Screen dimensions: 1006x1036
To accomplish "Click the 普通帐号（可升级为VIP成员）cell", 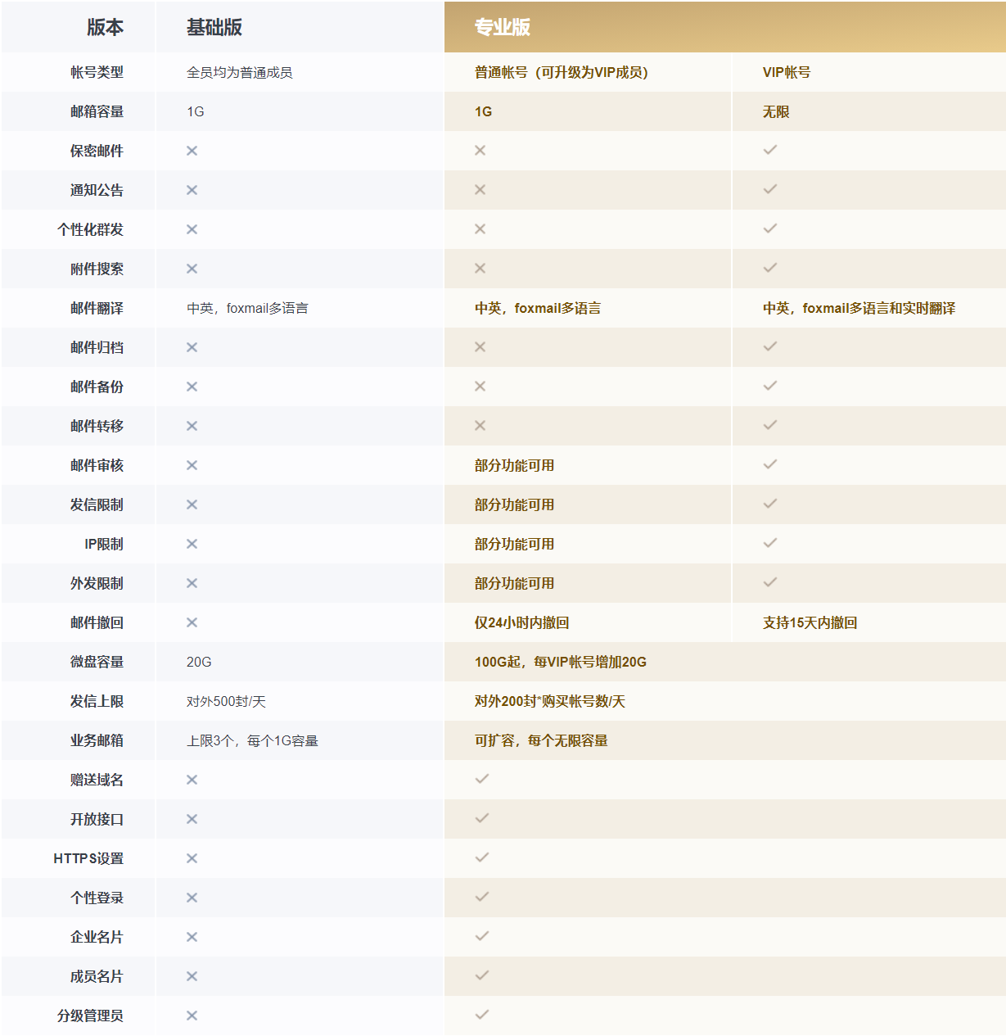I will click(x=561, y=72).
